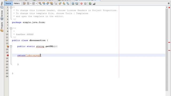Click the split editor button at the top right
171x96 pixels.
(x=169, y=3)
